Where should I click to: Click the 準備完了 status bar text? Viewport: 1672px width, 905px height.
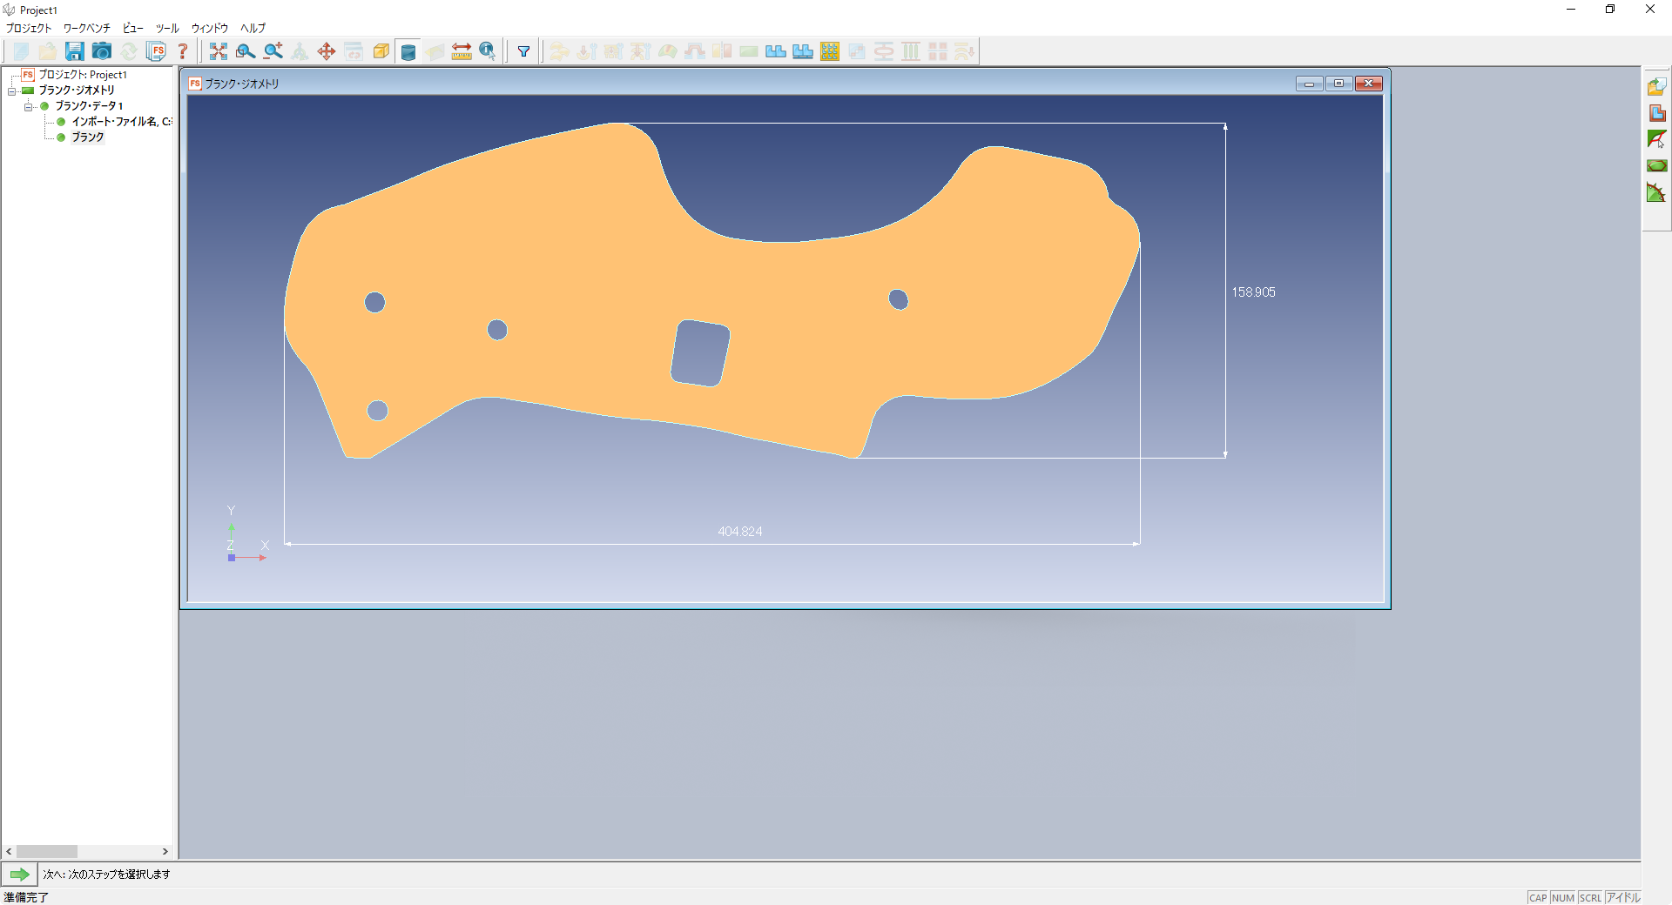pos(26,897)
